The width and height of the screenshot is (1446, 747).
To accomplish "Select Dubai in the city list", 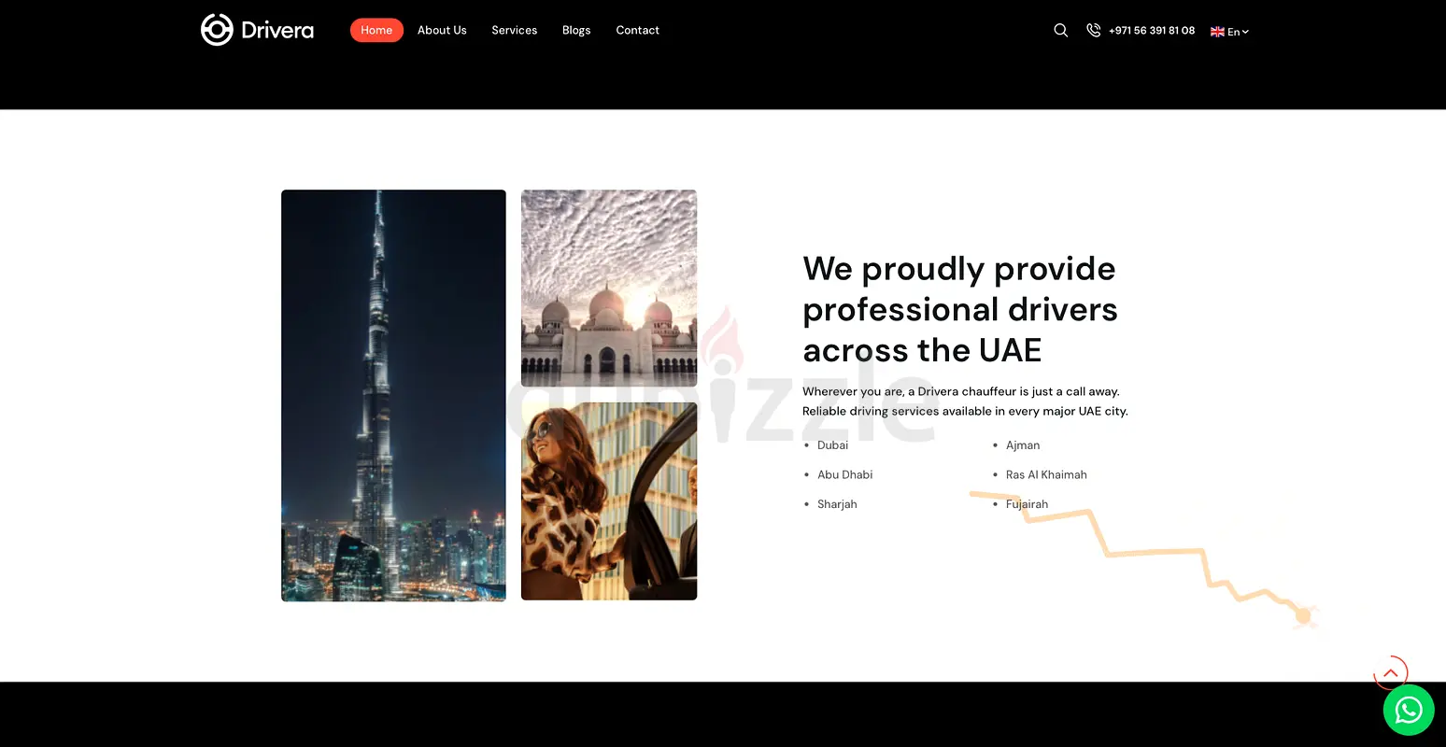I will [x=832, y=445].
